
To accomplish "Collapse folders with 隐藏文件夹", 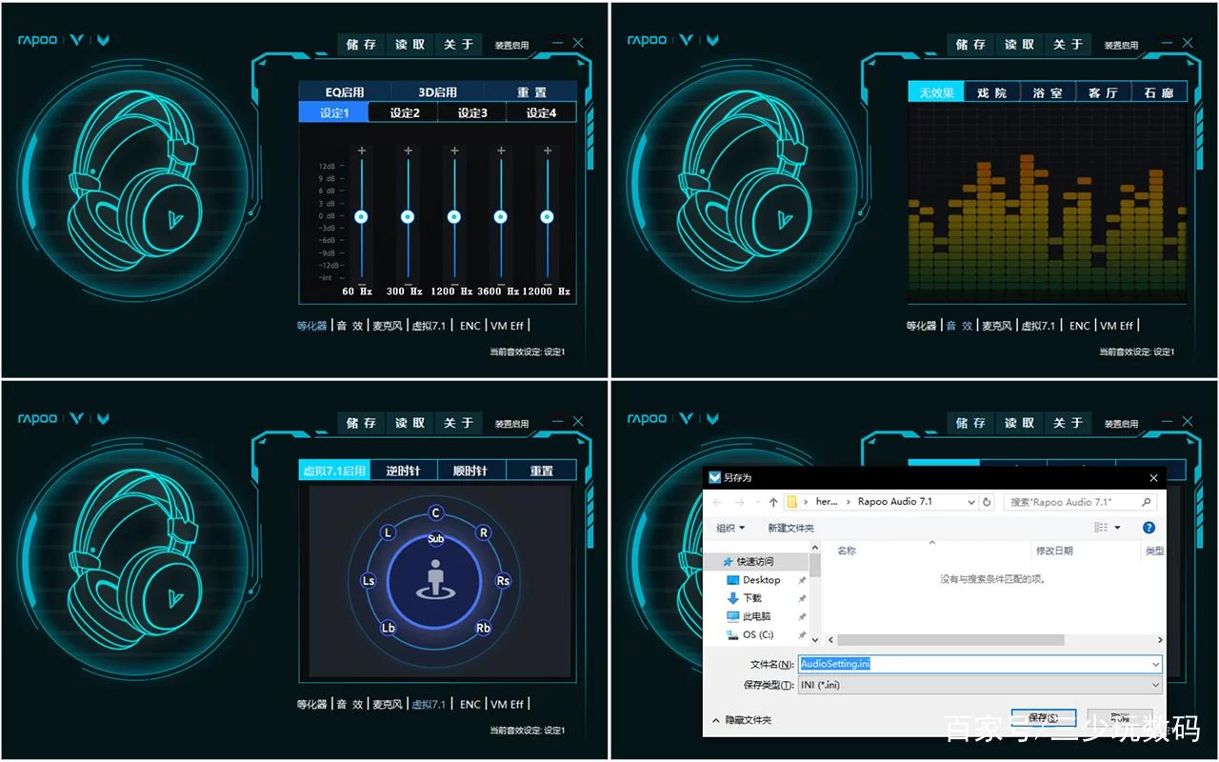I will click(742, 720).
